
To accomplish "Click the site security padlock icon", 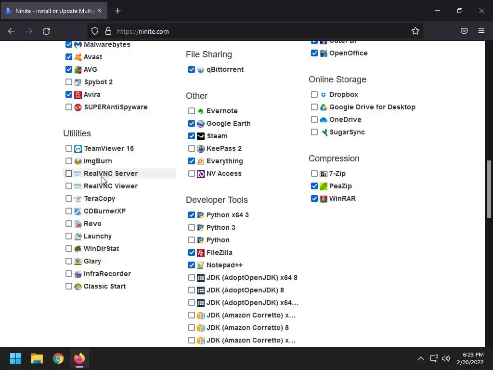I will (108, 31).
